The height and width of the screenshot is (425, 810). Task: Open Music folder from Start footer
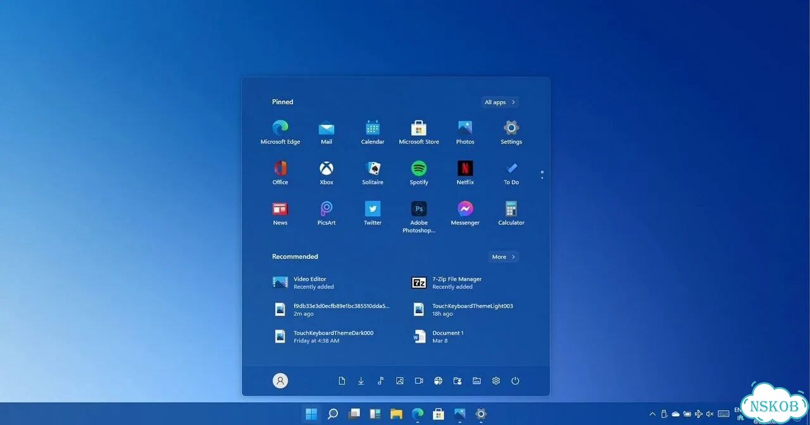pyautogui.click(x=380, y=381)
